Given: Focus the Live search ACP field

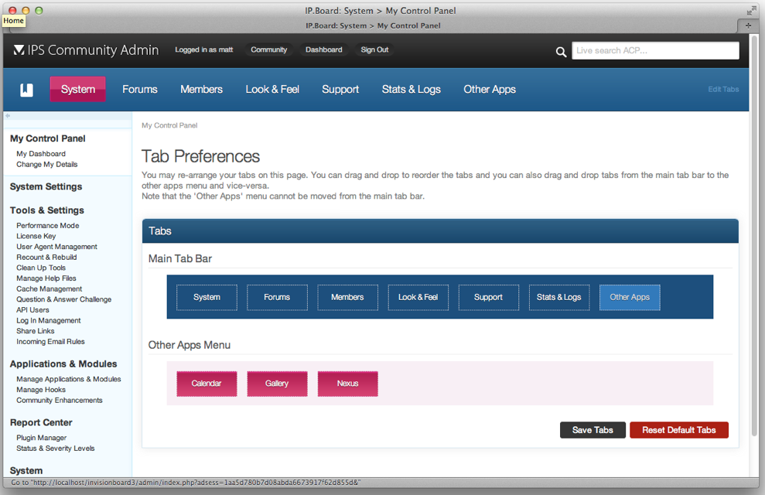Looking at the screenshot, I should [655, 50].
